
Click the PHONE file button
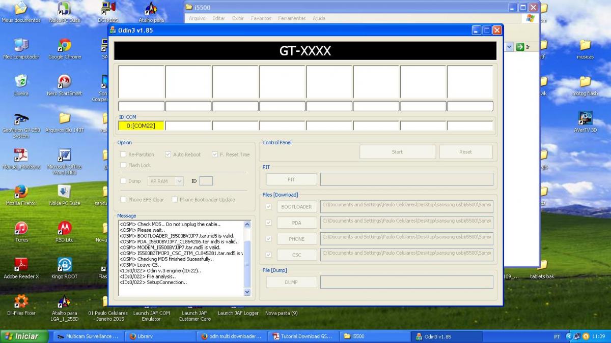[297, 239]
